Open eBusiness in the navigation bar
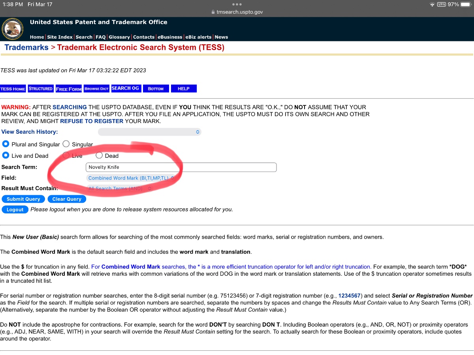The width and height of the screenshot is (474, 355). click(x=170, y=37)
